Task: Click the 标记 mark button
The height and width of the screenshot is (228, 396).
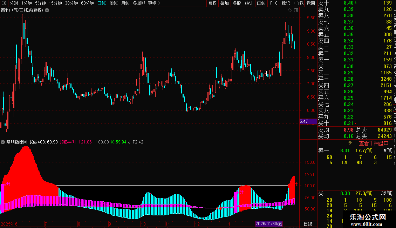Action: coord(286,3)
